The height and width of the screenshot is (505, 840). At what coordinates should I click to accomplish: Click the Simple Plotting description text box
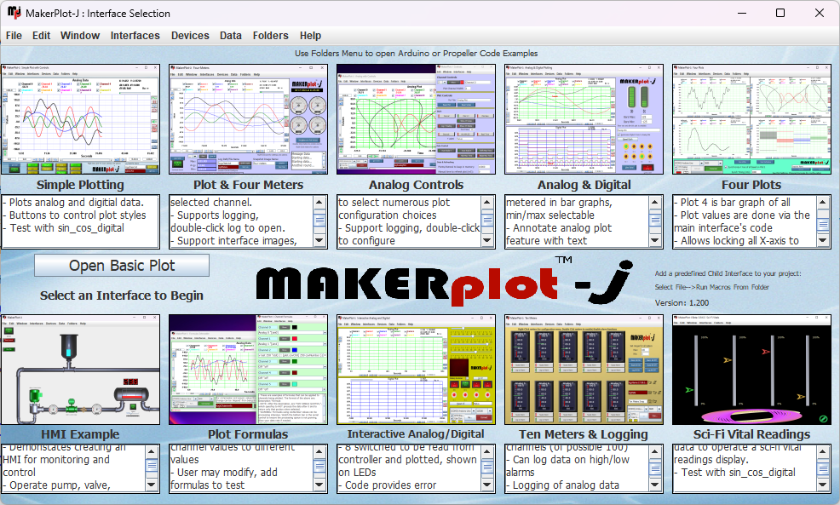click(80, 221)
